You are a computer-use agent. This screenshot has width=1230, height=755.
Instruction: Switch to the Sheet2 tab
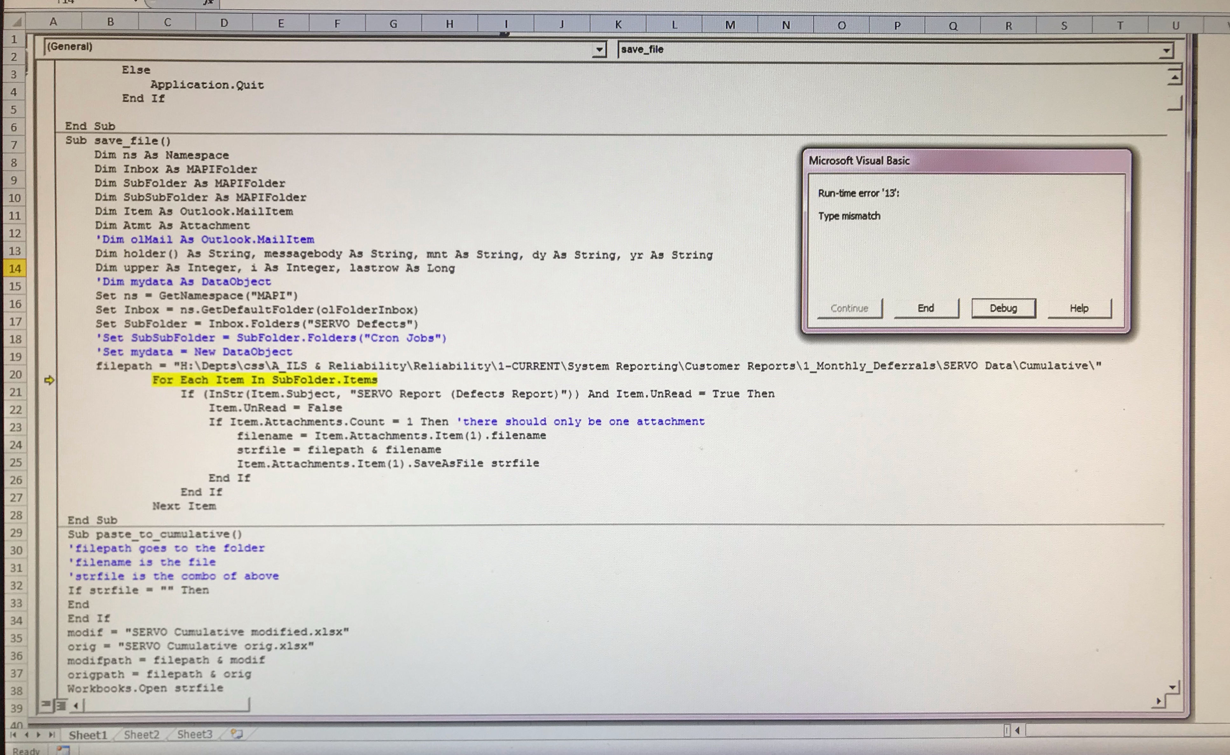141,734
